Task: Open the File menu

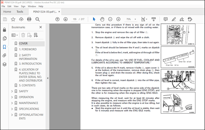Action: 3,6
